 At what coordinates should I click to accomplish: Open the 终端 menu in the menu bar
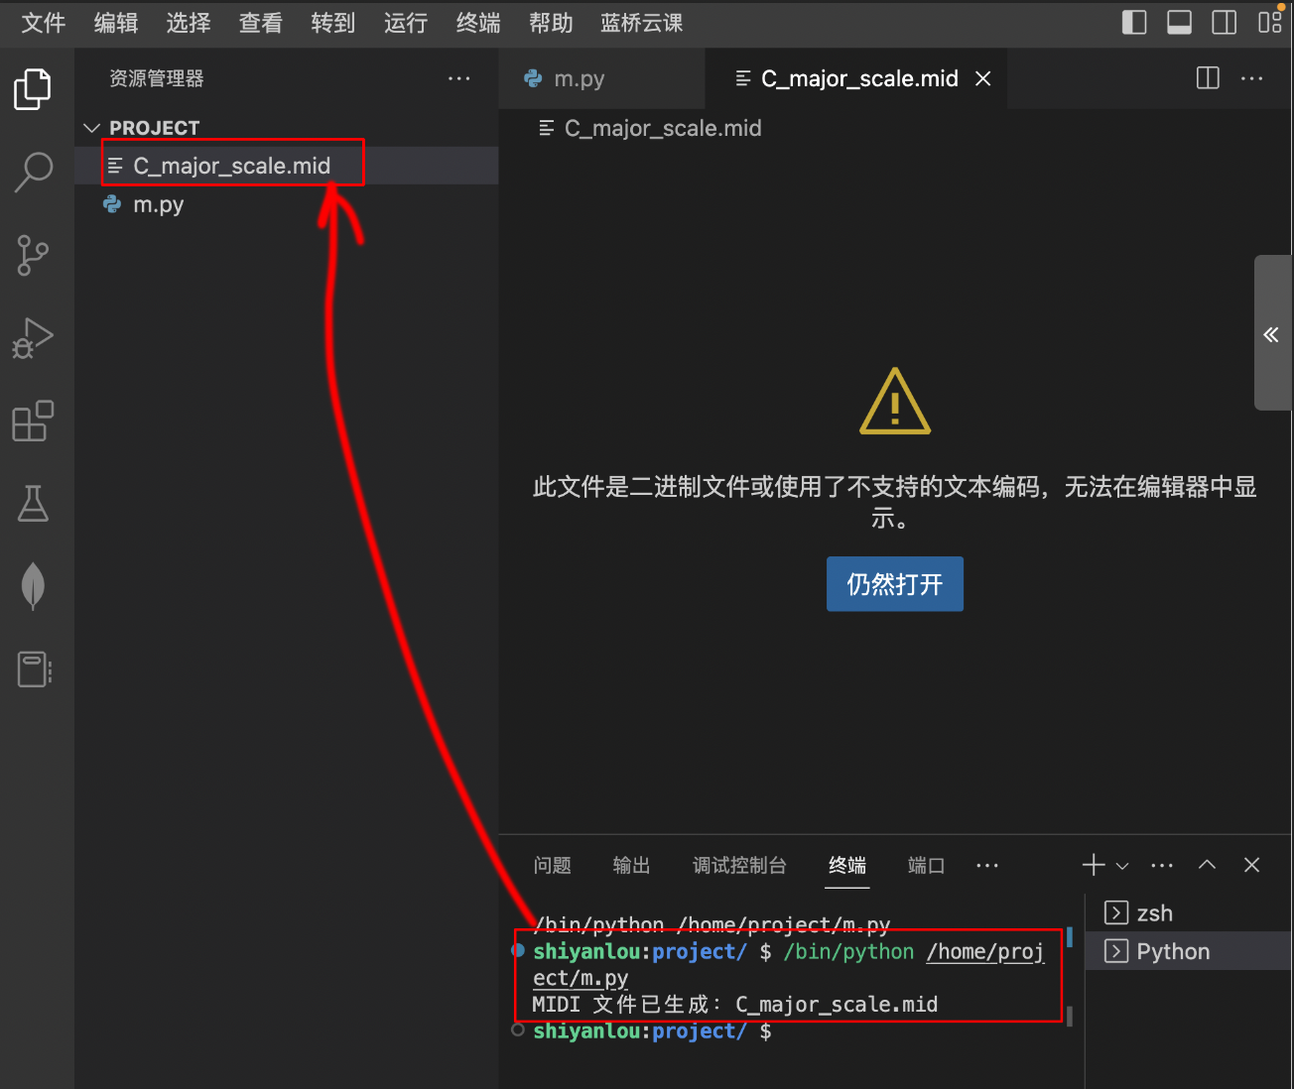click(477, 23)
